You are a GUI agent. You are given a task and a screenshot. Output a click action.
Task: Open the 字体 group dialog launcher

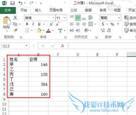[x=65, y=37]
